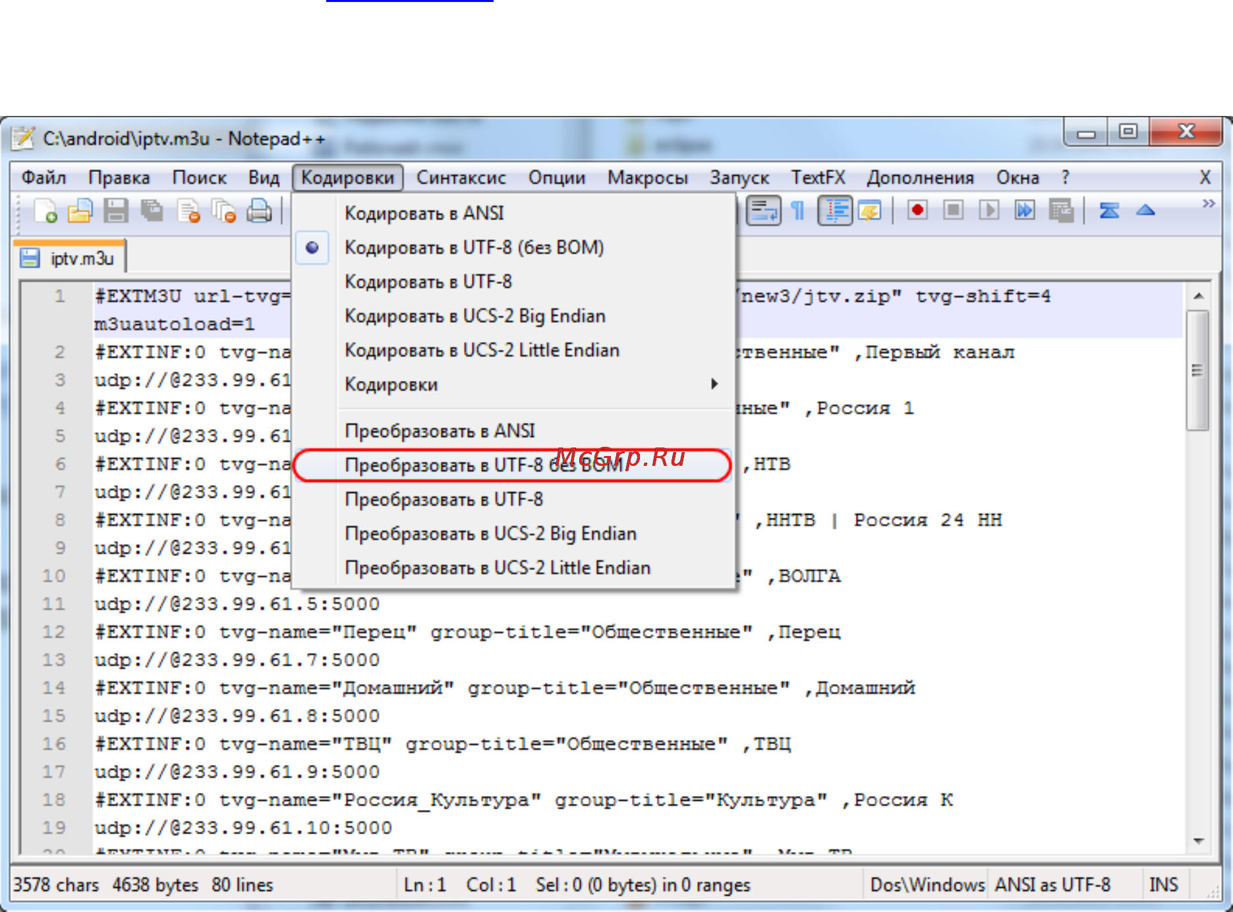
Task: Click the New file toolbar icon
Action: (x=45, y=211)
